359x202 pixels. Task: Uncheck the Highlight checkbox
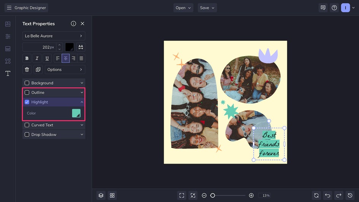[27, 102]
